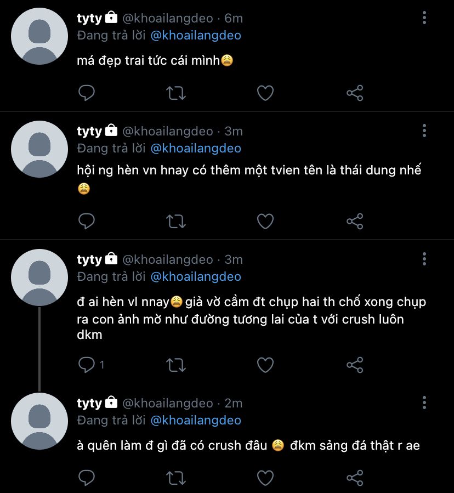Viewport: 454px width, 493px height.
Task: Share the "đ ai hèn vl" tweet
Action: (355, 365)
